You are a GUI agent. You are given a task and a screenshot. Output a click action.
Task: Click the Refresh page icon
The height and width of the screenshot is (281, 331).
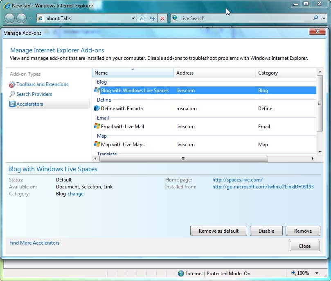(152, 18)
